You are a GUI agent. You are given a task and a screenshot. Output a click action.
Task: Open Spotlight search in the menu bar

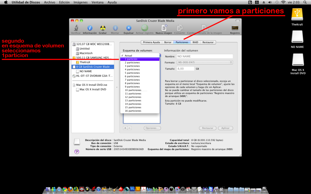[x=305, y=2]
